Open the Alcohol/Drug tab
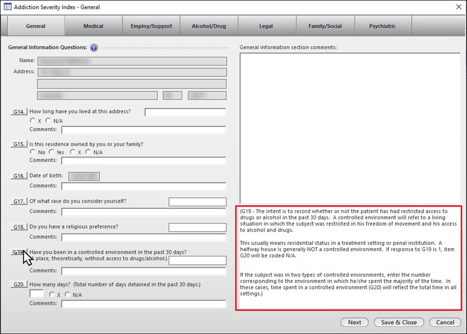The height and width of the screenshot is (334, 467). [209, 26]
